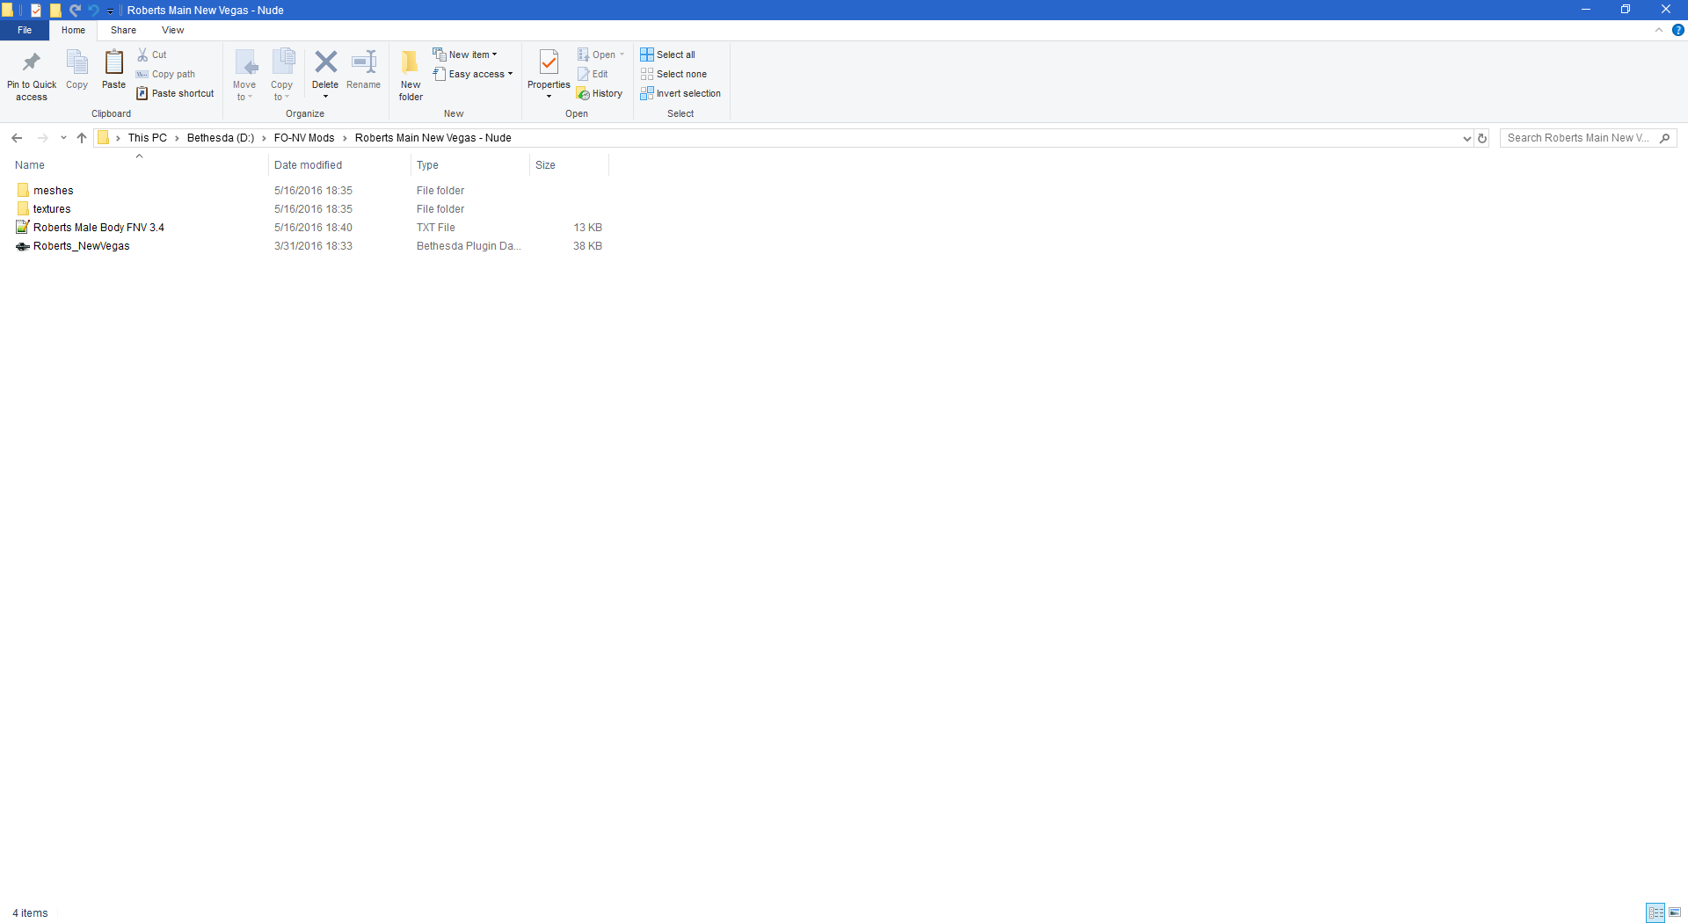Switch to the Share ribbon tab
This screenshot has height=923, width=1688.
click(x=123, y=30)
